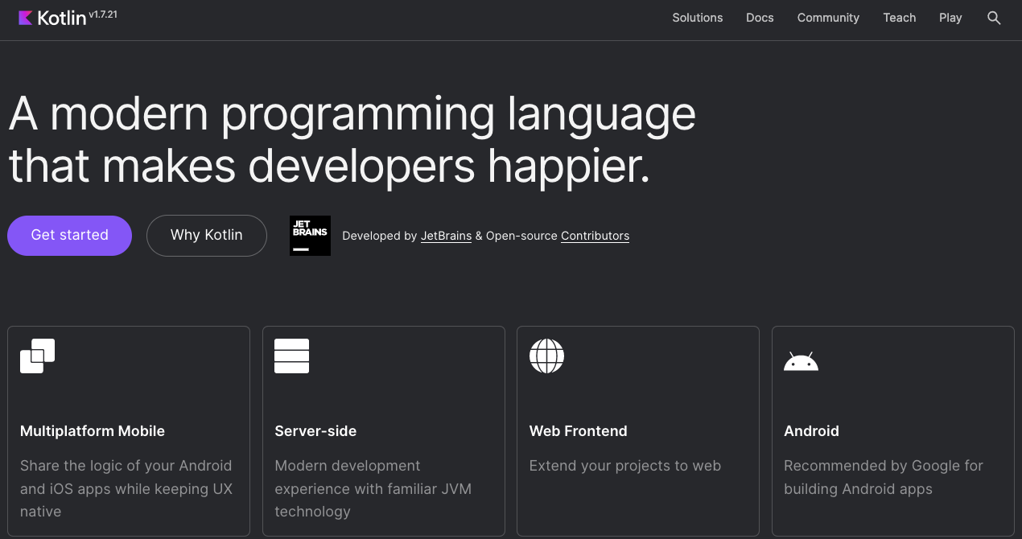Image resolution: width=1022 pixels, height=539 pixels.
Task: Go to the Community menu item
Action: pos(828,18)
